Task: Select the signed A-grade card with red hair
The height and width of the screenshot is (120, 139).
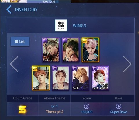Action: click(x=100, y=78)
